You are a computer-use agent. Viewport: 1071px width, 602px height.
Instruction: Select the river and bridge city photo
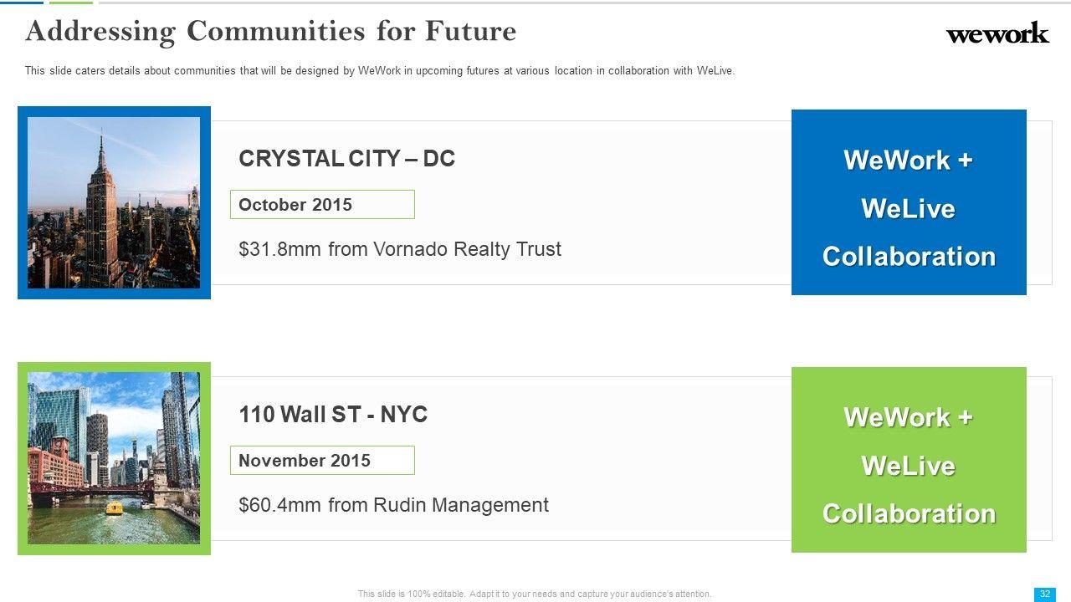114,458
